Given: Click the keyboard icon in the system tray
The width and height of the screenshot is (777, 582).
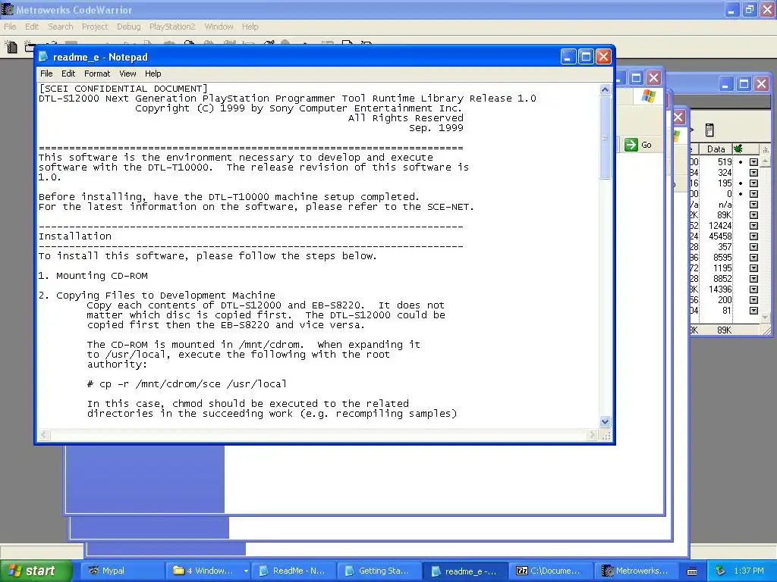Looking at the screenshot, I should click(692, 571).
